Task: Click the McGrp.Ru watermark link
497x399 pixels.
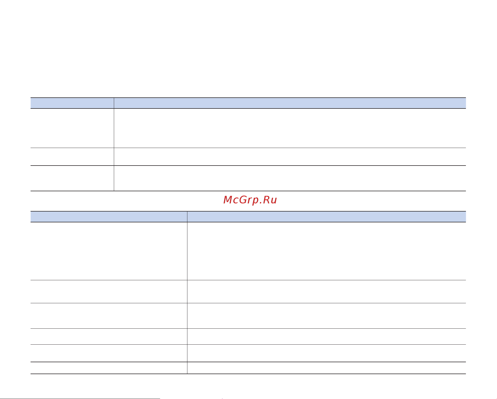Action: point(250,200)
